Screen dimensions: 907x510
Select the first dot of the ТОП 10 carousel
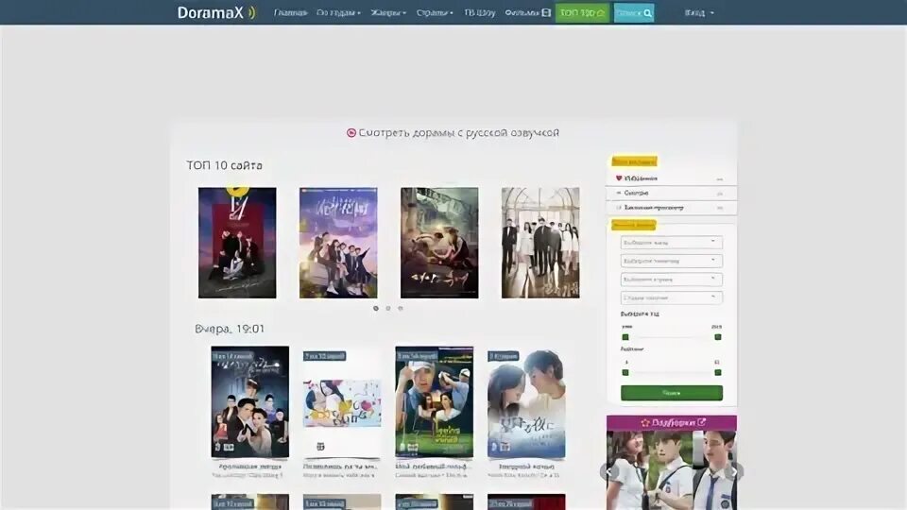376,308
